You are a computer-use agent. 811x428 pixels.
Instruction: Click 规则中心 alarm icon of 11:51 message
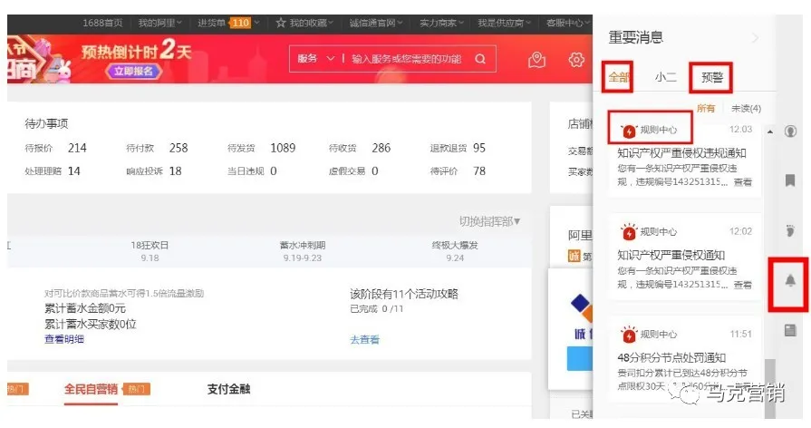tap(629, 335)
